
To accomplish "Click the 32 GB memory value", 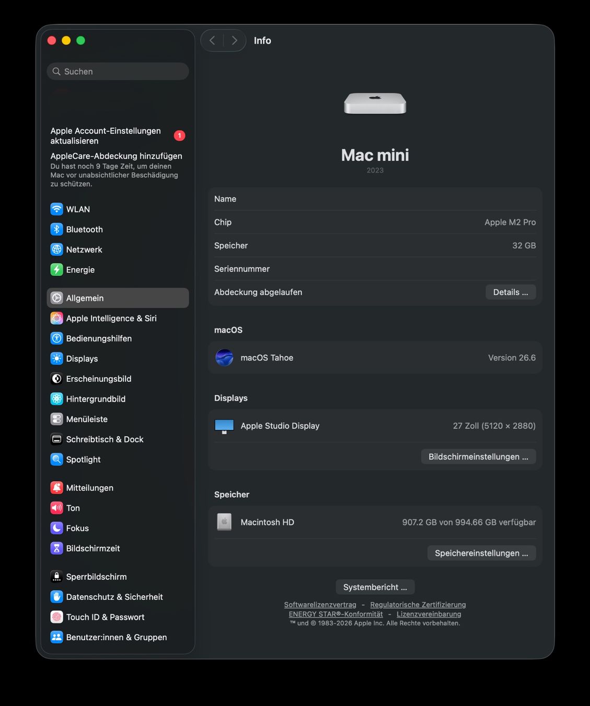I will [524, 246].
